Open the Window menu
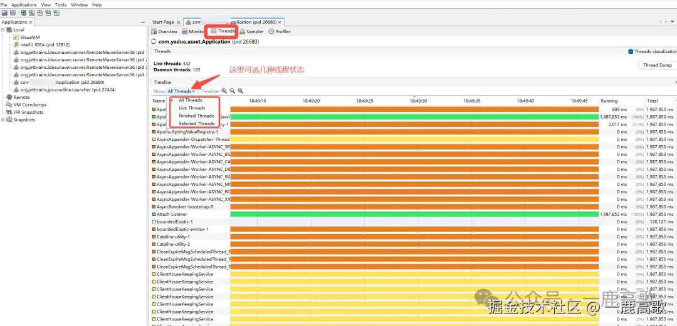The width and height of the screenshot is (677, 326). [x=79, y=5]
